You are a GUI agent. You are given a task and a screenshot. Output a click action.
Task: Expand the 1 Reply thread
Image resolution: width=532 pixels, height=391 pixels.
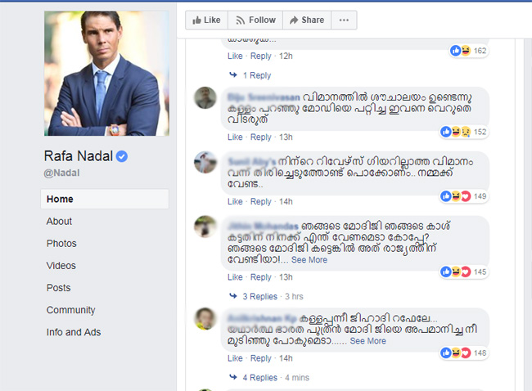coord(250,75)
